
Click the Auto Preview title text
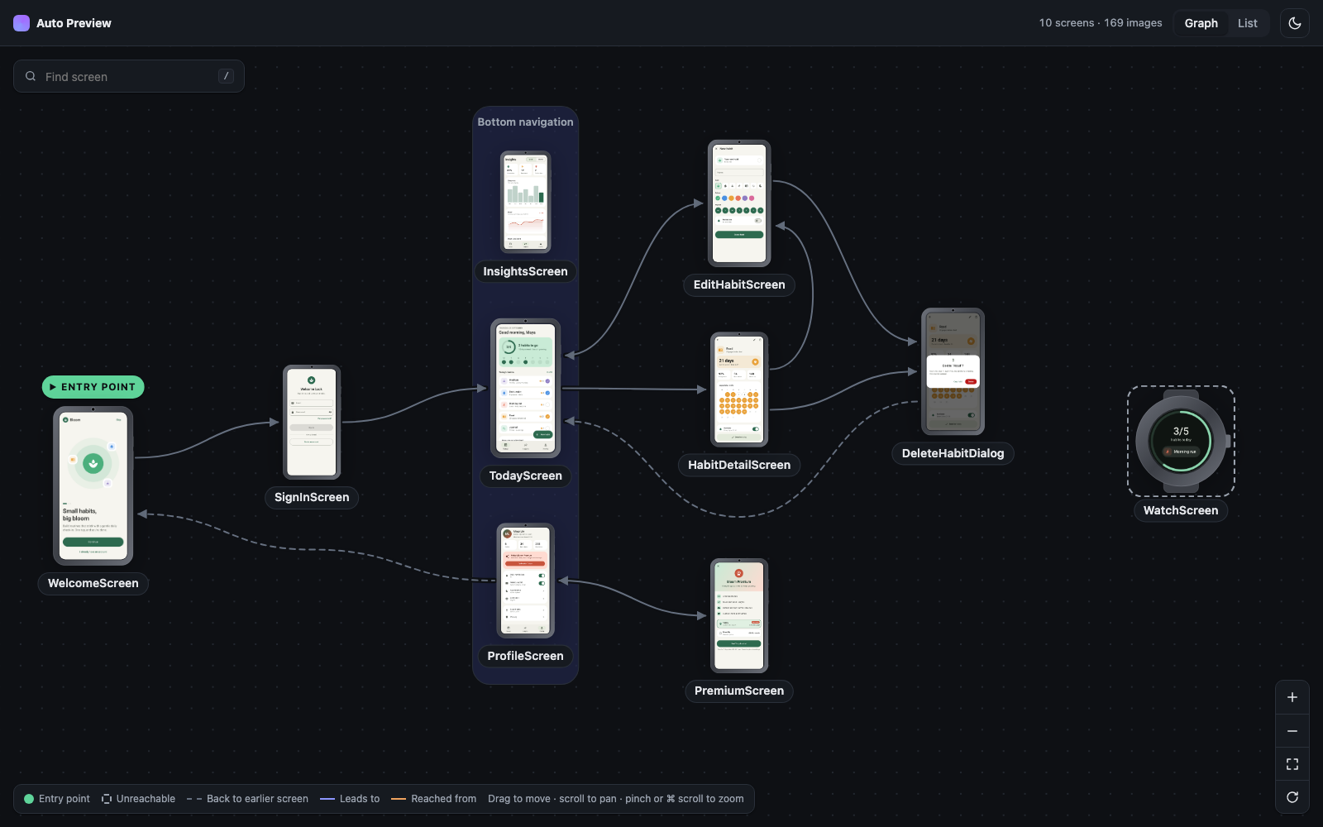(x=74, y=23)
